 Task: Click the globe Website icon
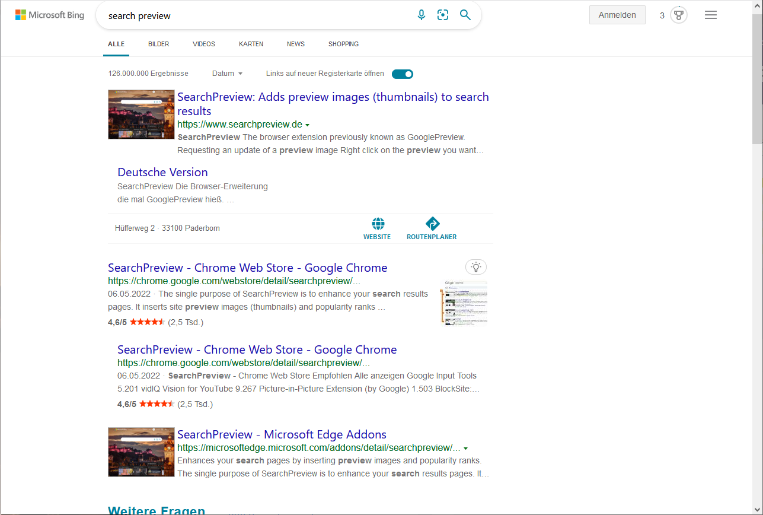pyautogui.click(x=378, y=224)
